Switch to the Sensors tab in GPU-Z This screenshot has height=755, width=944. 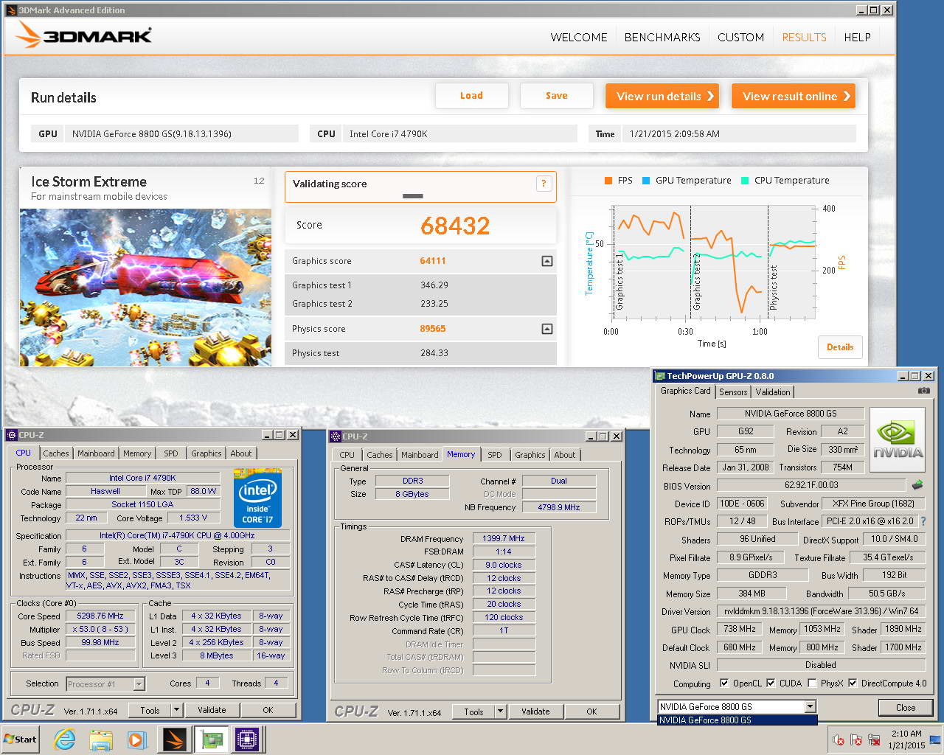click(x=733, y=392)
